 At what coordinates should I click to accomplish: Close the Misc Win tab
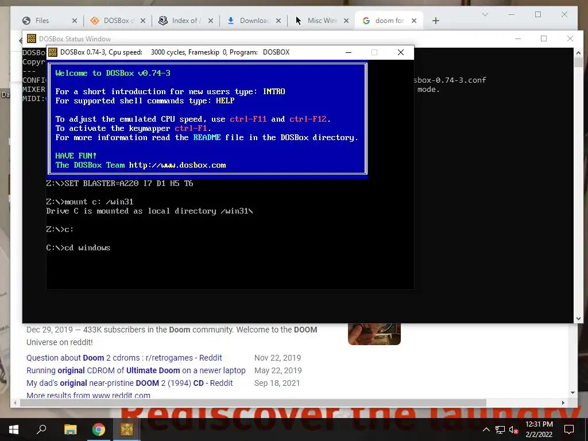tap(346, 21)
